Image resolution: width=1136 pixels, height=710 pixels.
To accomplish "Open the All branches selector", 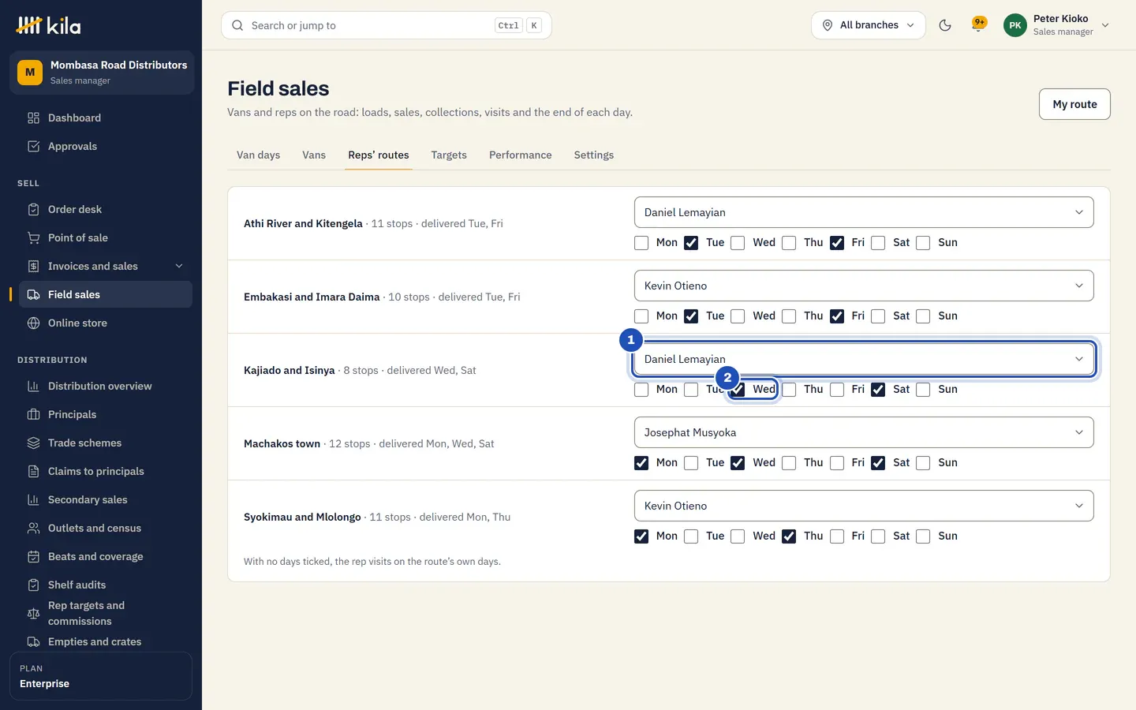I will pos(869,25).
